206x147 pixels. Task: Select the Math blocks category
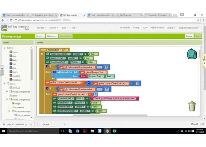13,60
